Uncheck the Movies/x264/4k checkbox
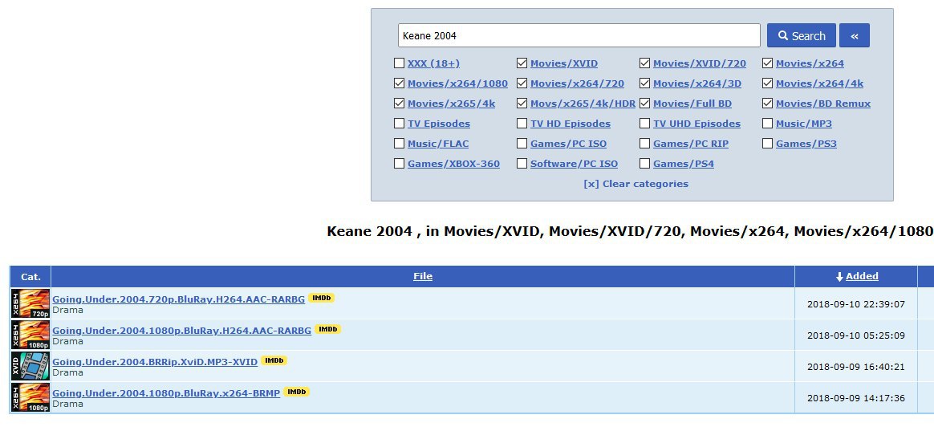 (x=767, y=83)
